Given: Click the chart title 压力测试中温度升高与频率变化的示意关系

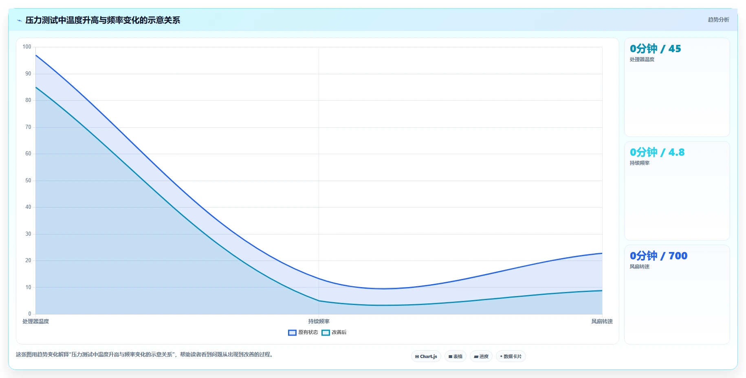Looking at the screenshot, I should point(103,20).
